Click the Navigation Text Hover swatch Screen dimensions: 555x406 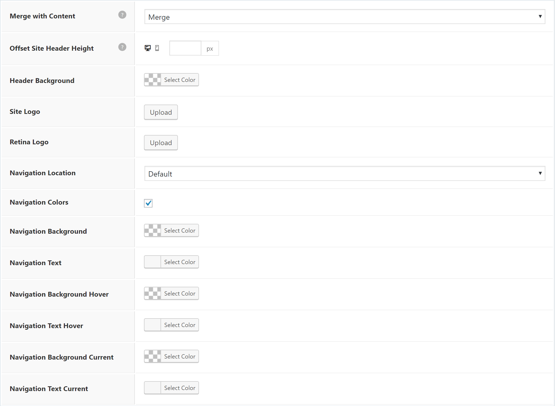point(153,325)
